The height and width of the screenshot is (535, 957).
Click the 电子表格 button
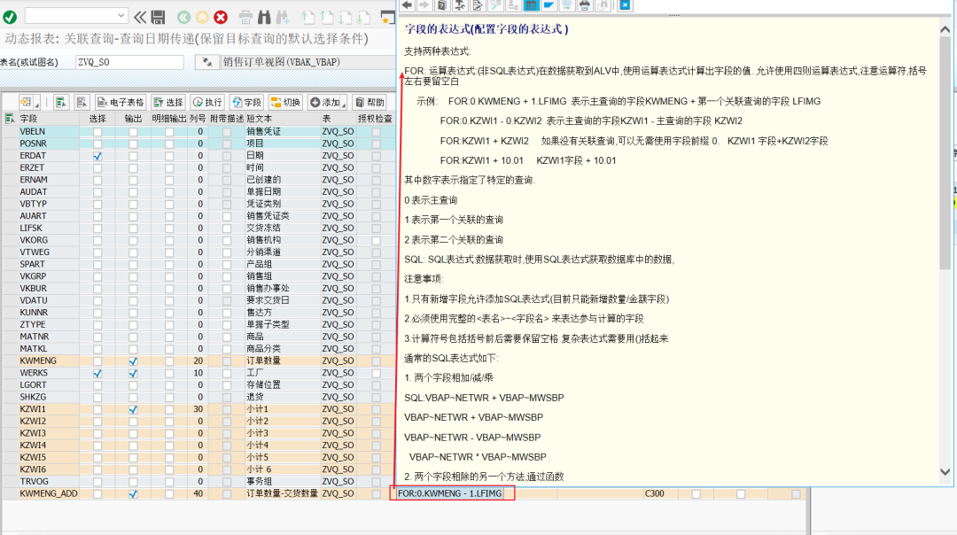point(121,103)
